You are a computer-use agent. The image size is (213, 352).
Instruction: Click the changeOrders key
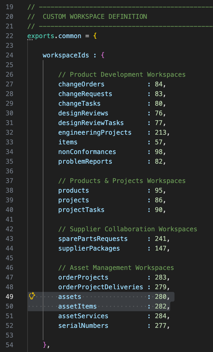pyautogui.click(x=81, y=84)
